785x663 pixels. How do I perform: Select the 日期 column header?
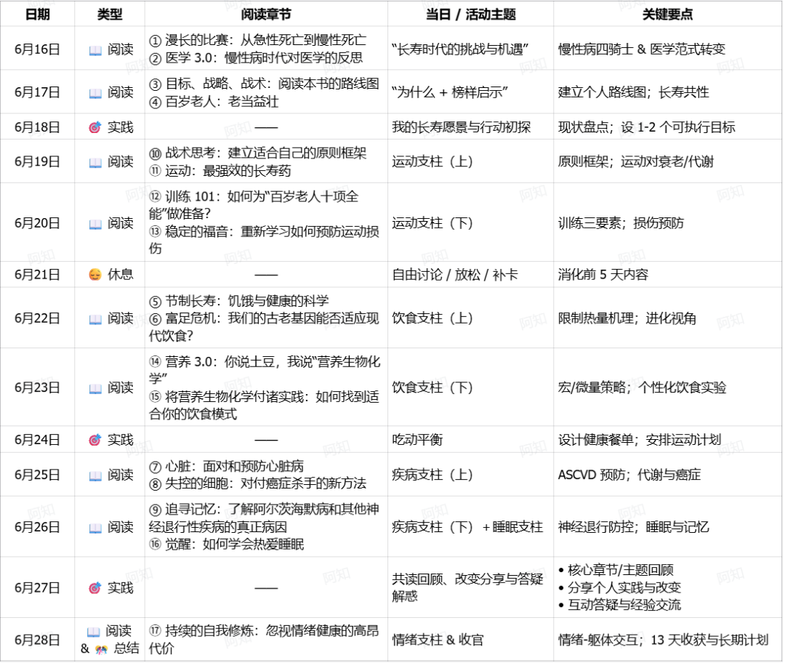click(40, 14)
